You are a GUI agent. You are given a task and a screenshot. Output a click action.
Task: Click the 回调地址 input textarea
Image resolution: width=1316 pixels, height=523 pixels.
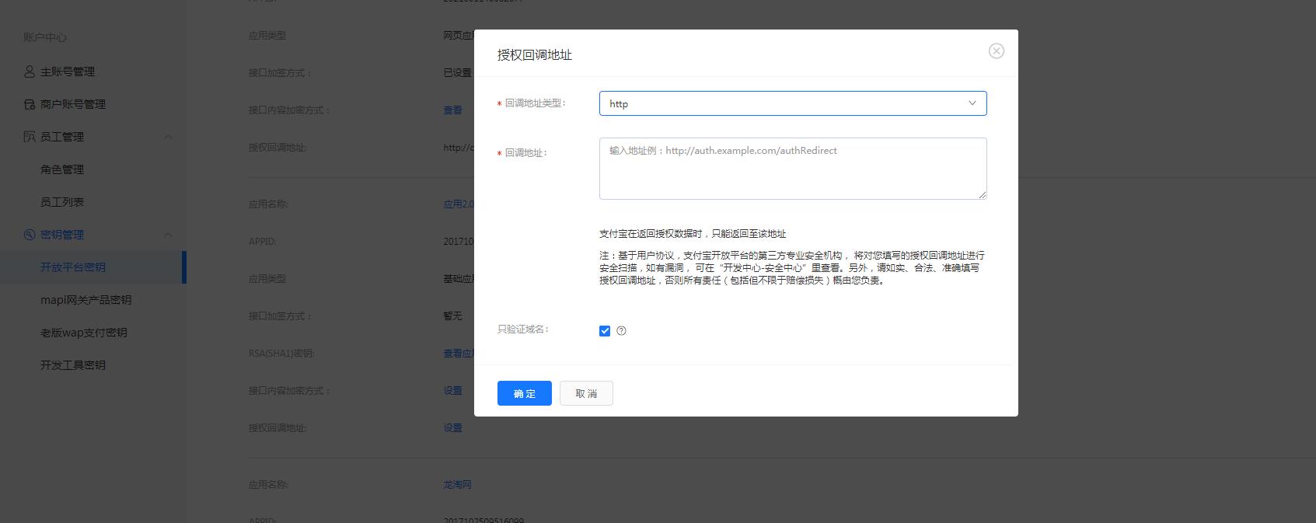point(793,169)
